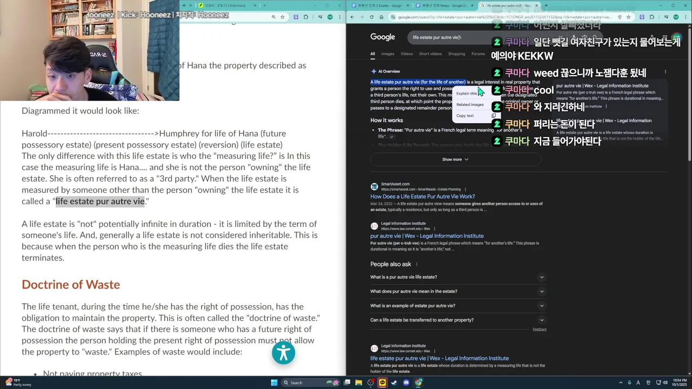Image resolution: width=692 pixels, height=389 pixels.
Task: Select the Shopping search filter
Action: click(x=456, y=54)
